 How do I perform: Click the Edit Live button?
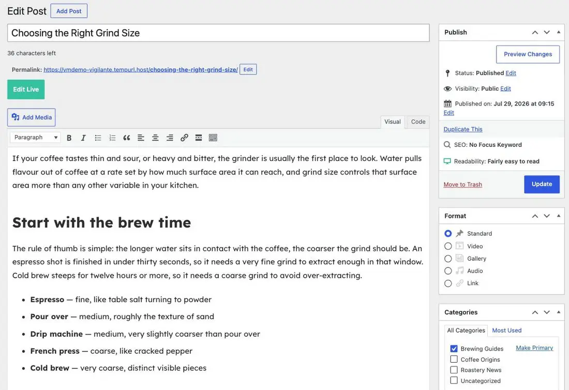click(26, 89)
